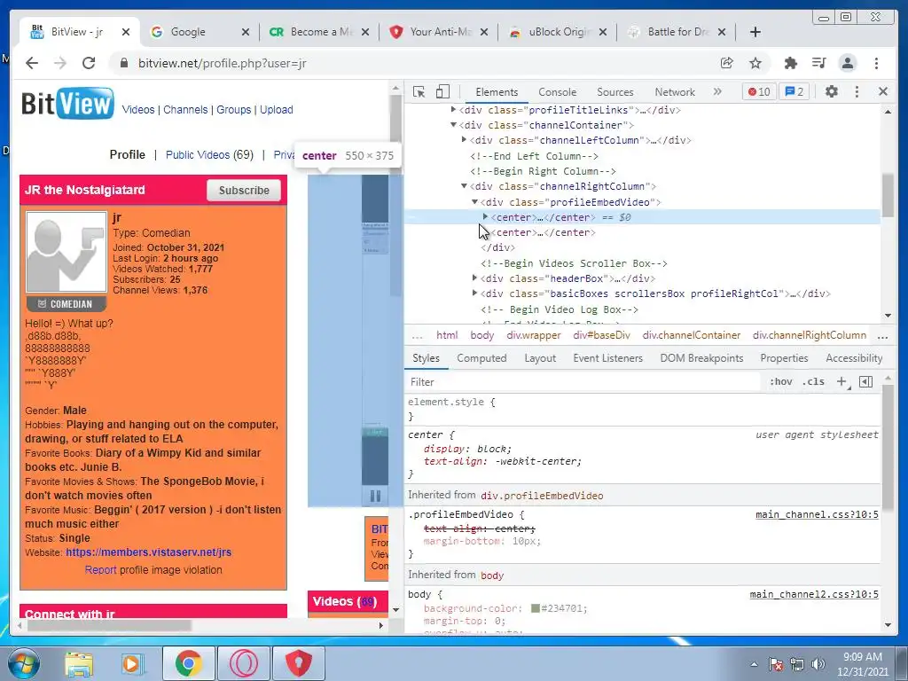Open the Chrome extensions puzzle icon
This screenshot has height=681, width=908.
pos(790,63)
